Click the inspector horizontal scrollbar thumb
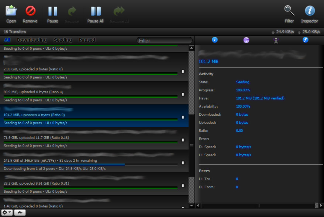 point(258,206)
